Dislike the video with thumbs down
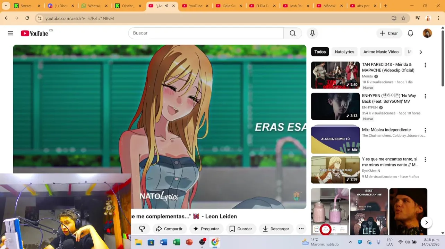The image size is (445, 249). click(x=142, y=229)
